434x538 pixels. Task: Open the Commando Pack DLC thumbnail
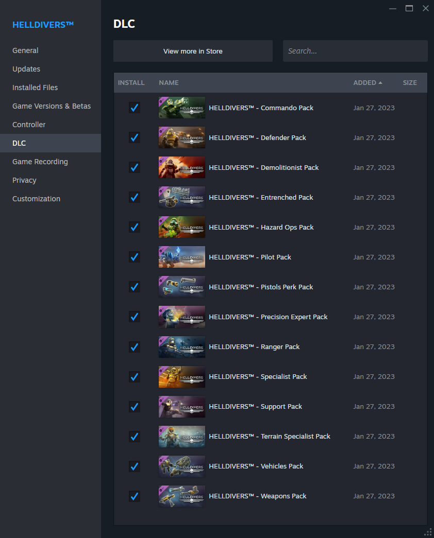[x=182, y=108]
